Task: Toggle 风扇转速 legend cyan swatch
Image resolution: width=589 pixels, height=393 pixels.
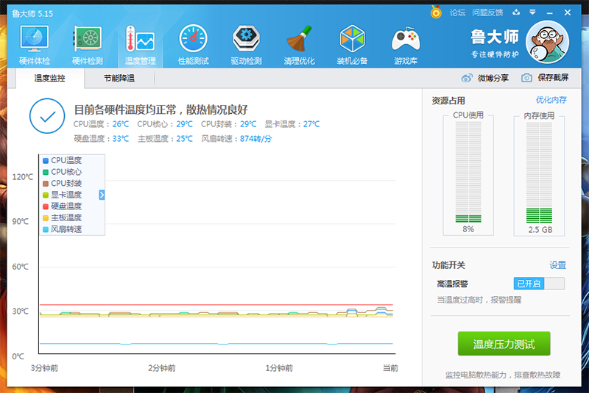Action: (46, 229)
